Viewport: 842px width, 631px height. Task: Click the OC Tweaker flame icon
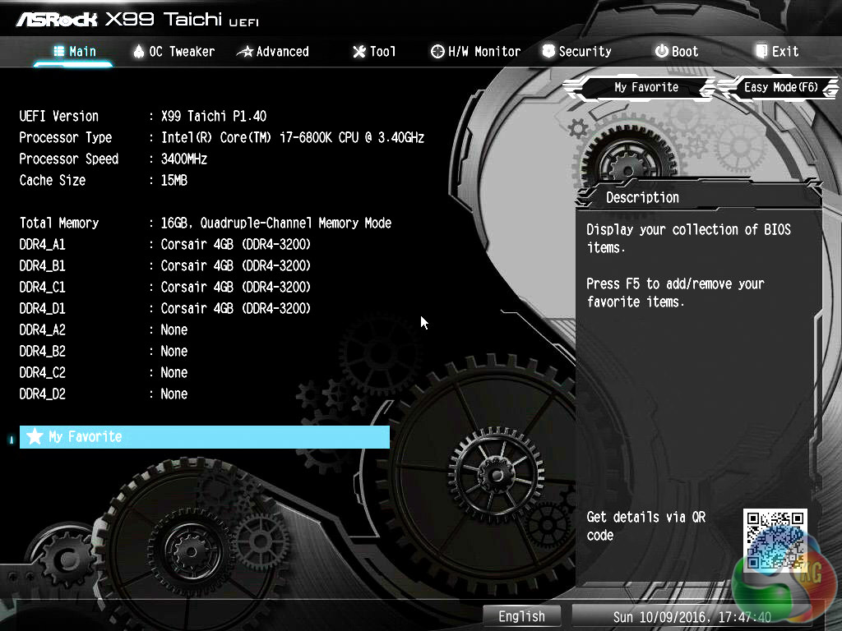pyautogui.click(x=138, y=51)
